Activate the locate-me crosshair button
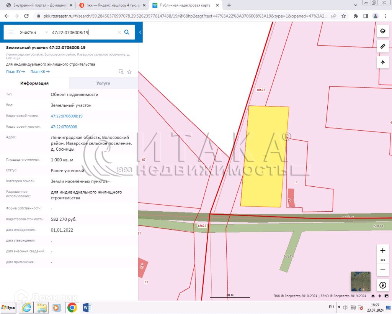This screenshot has width=392, height=314. click(x=383, y=62)
